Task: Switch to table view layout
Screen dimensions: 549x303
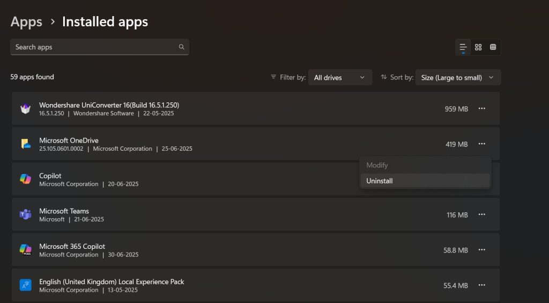Action: [493, 47]
